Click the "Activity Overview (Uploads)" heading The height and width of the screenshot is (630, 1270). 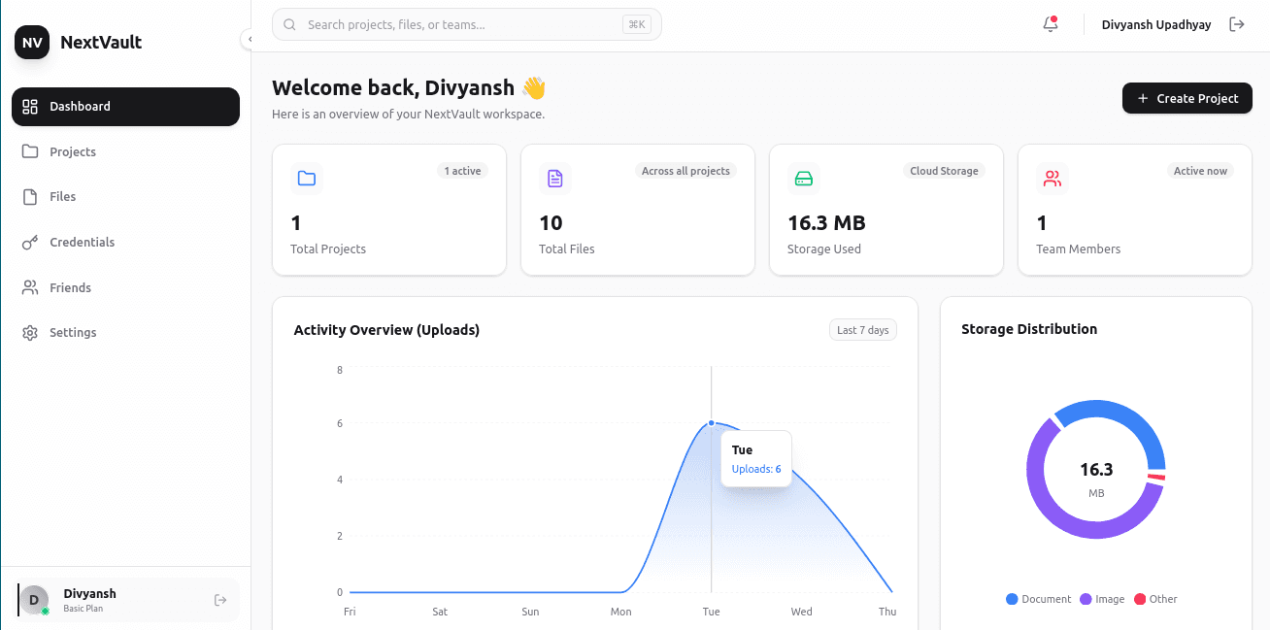[386, 330]
